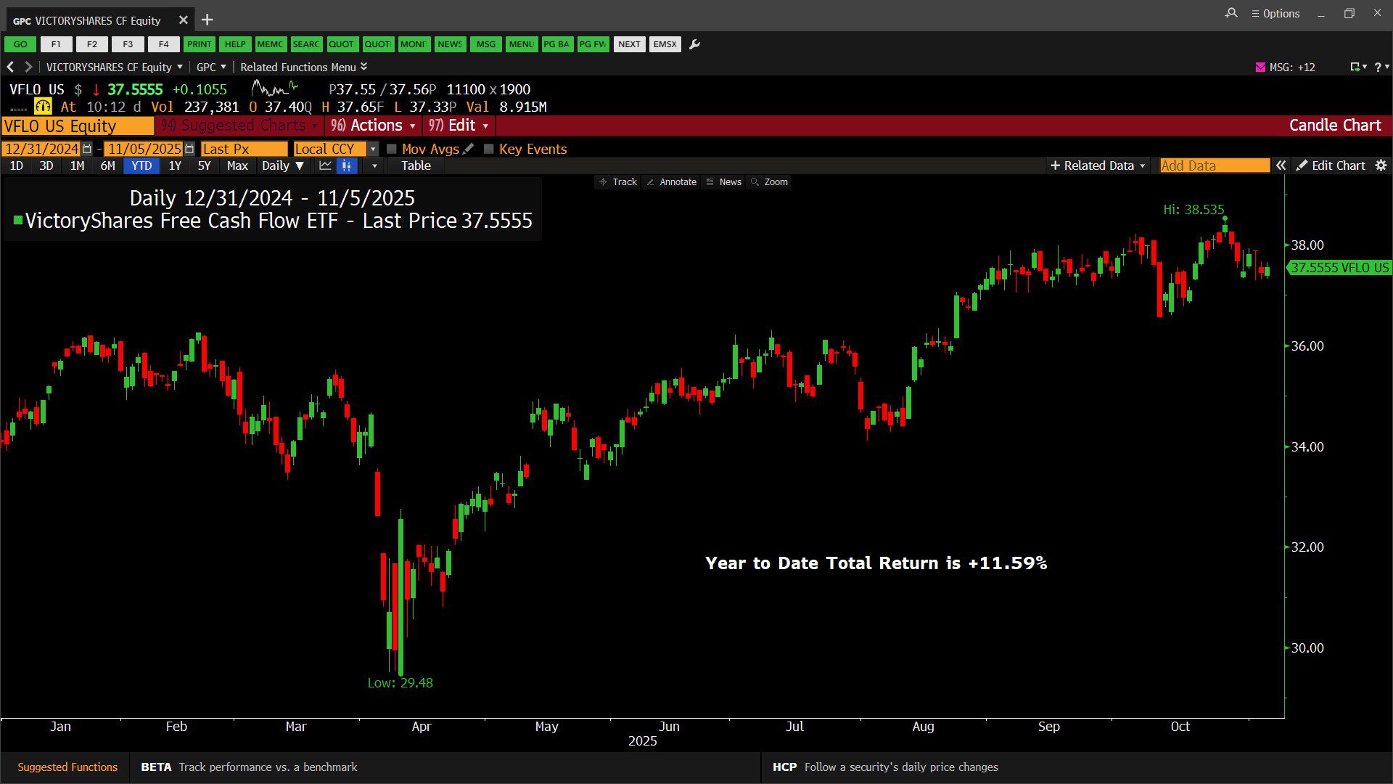Enable the Mov Avgs checkbox

[392, 149]
